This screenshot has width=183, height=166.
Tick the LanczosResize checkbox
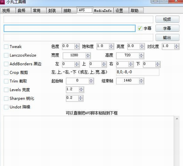(x=6, y=55)
